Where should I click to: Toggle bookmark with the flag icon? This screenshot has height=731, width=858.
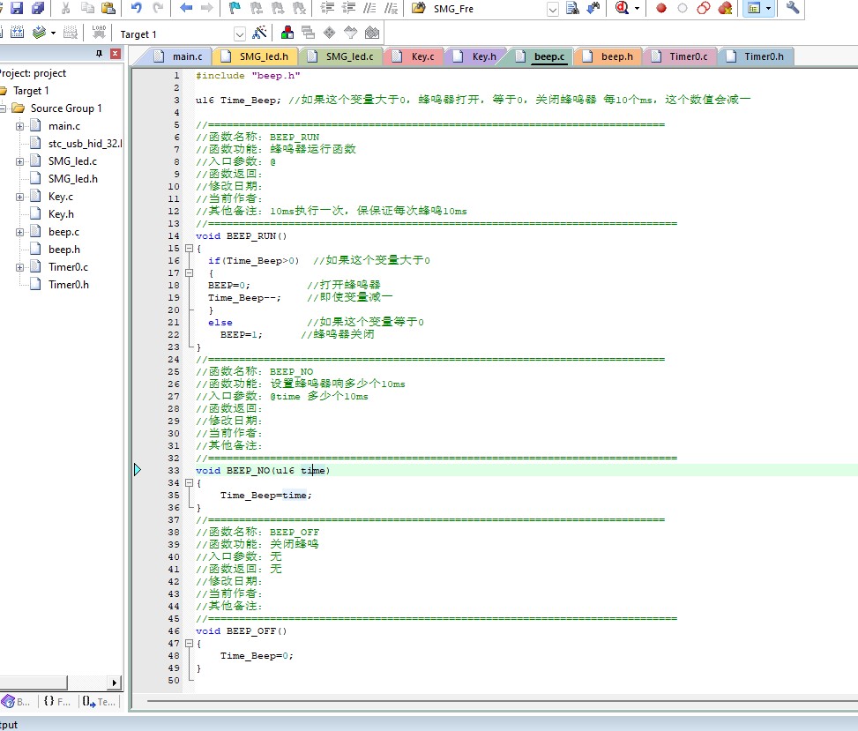235,8
